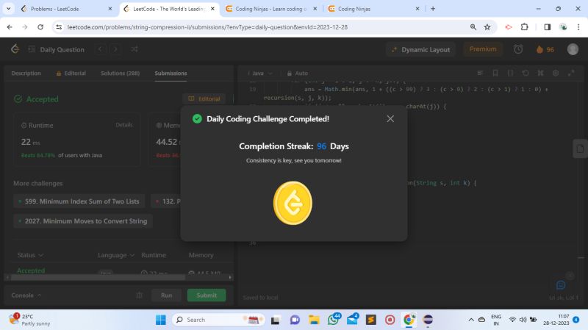The width and height of the screenshot is (588, 330).
Task: Show hidden system tray icons chevron
Action: [x=471, y=320]
